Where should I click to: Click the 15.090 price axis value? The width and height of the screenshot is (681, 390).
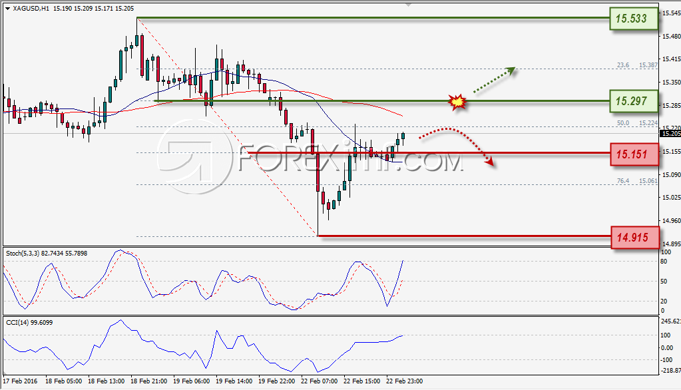pyautogui.click(x=671, y=174)
